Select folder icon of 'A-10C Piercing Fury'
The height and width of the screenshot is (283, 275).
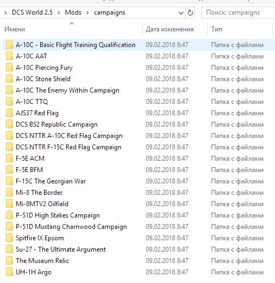coord(9,68)
